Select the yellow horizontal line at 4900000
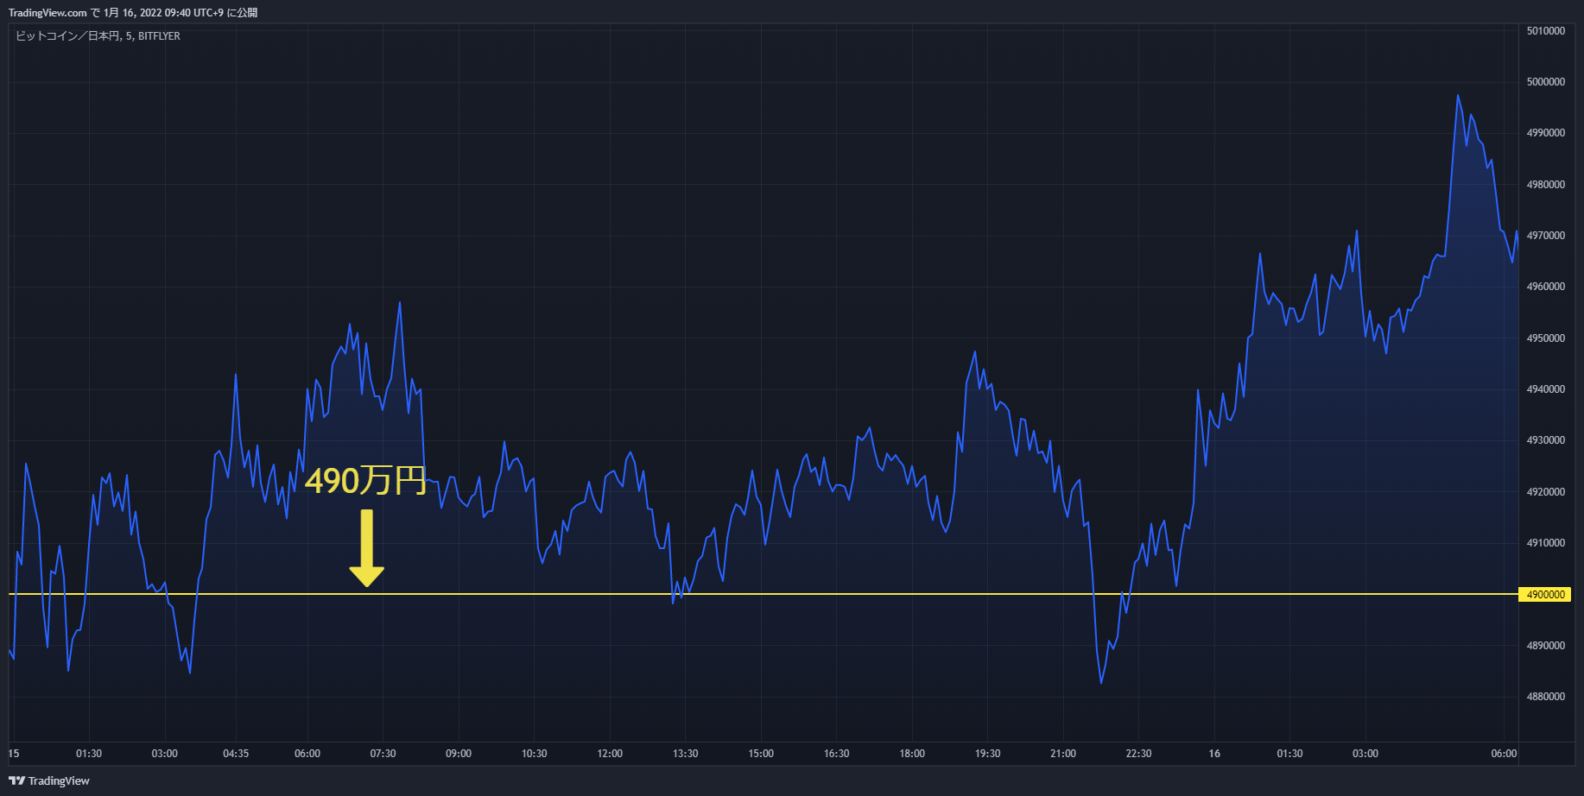 763,594
